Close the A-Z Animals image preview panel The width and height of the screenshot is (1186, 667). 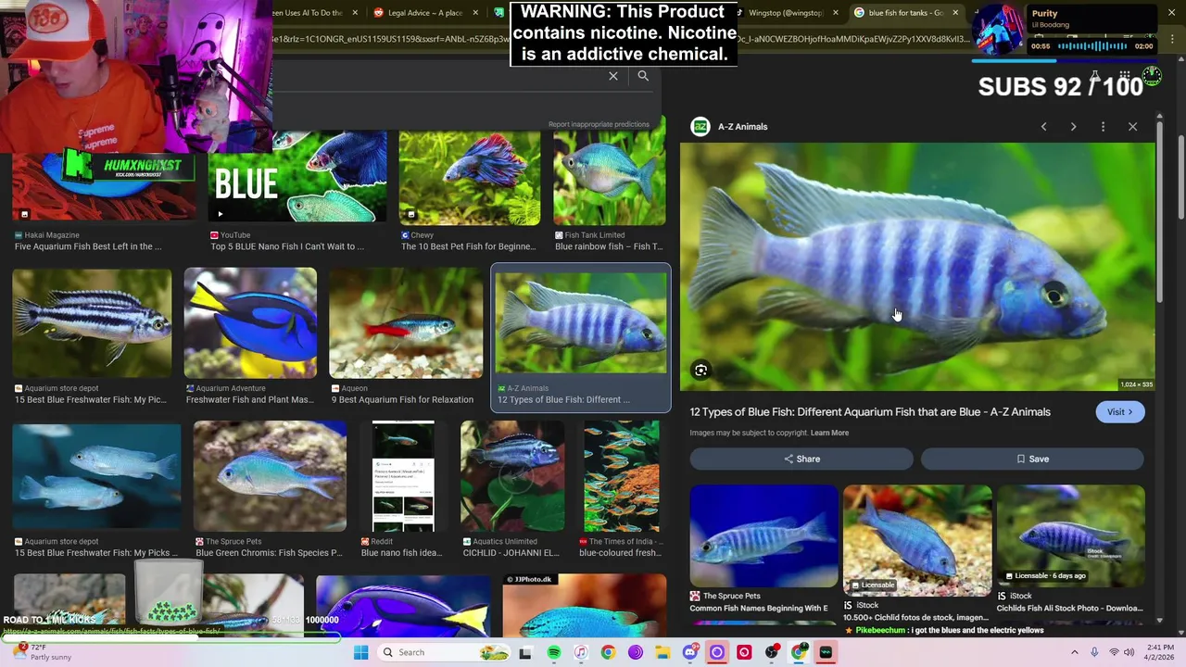(1132, 127)
